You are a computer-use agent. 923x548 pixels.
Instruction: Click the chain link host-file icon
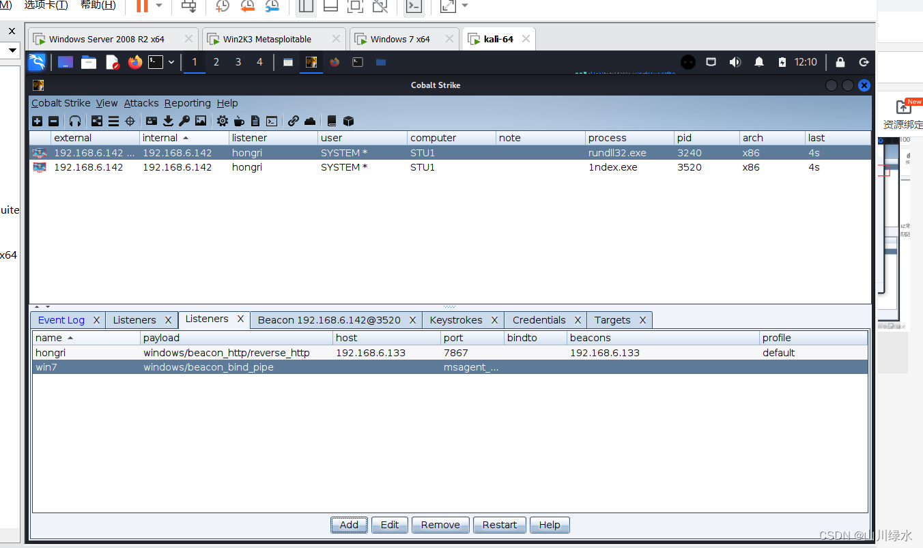coord(294,121)
